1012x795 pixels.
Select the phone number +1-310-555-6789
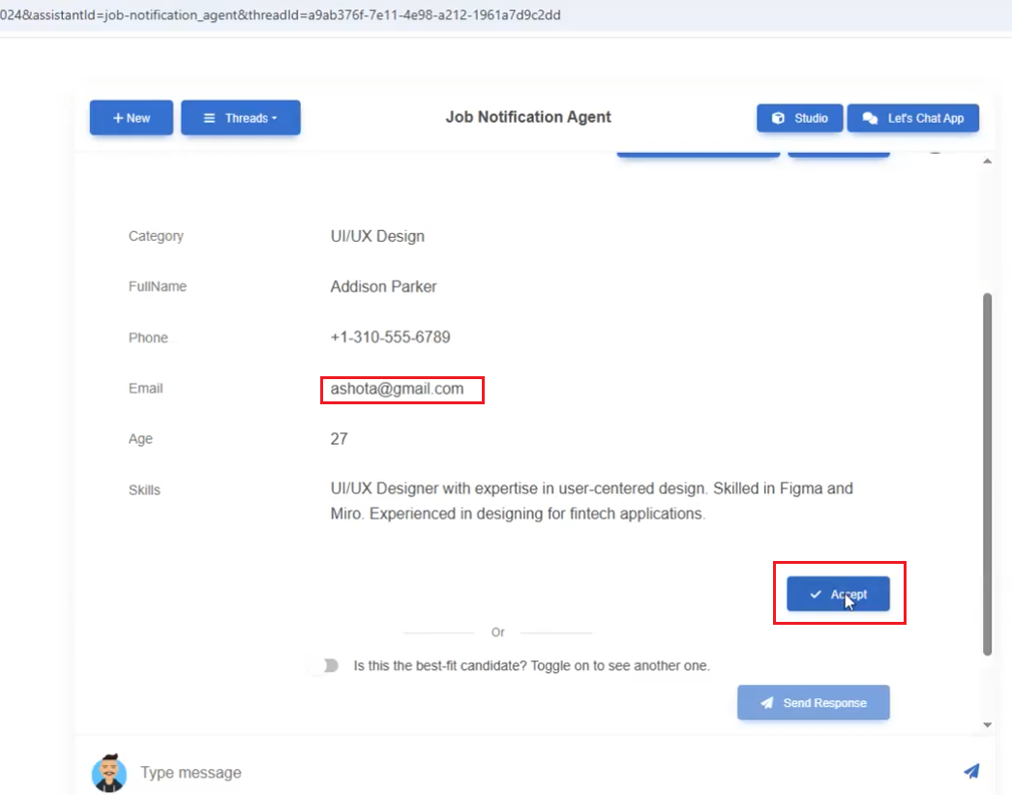(x=390, y=337)
